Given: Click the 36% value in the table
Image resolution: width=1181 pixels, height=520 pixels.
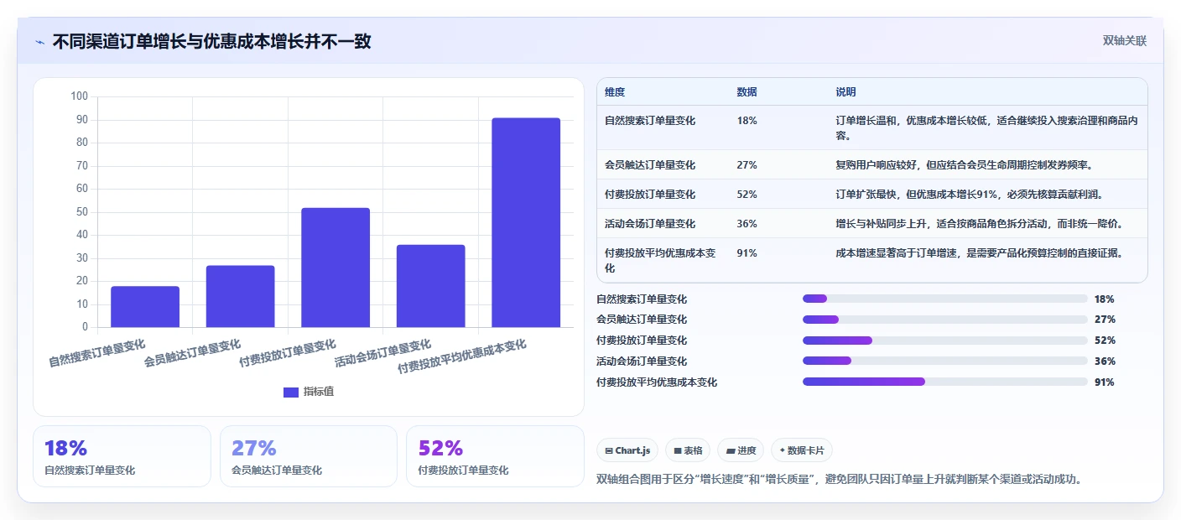Looking at the screenshot, I should pyautogui.click(x=747, y=224).
